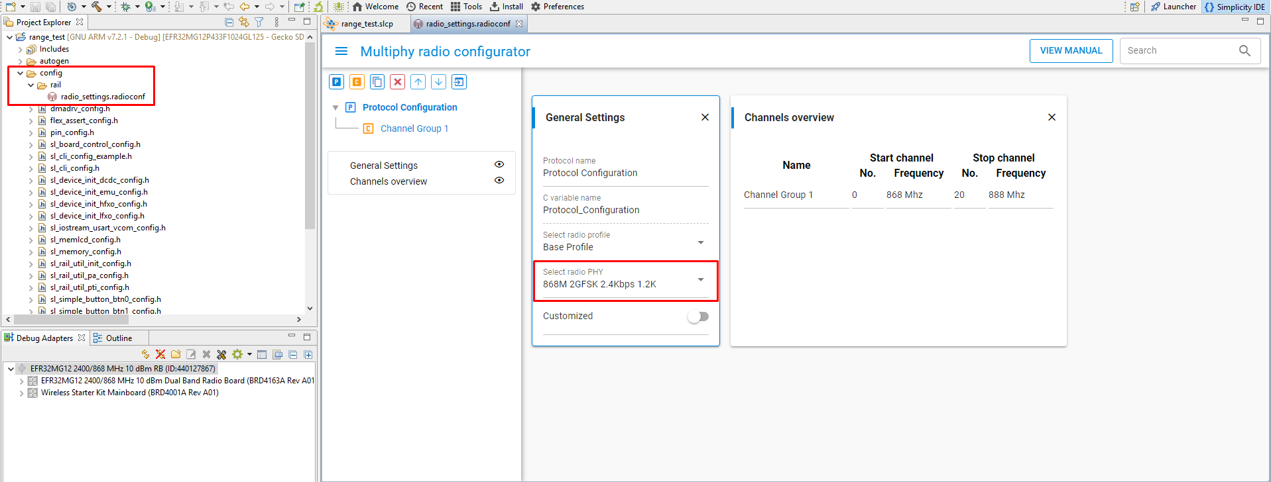Close the Channels overview card
The image size is (1271, 482).
pos(1052,117)
